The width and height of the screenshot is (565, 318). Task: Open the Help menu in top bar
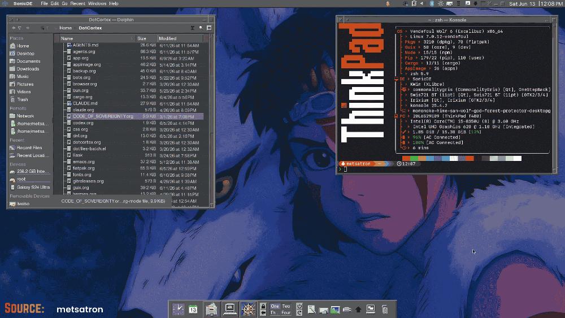click(114, 3)
